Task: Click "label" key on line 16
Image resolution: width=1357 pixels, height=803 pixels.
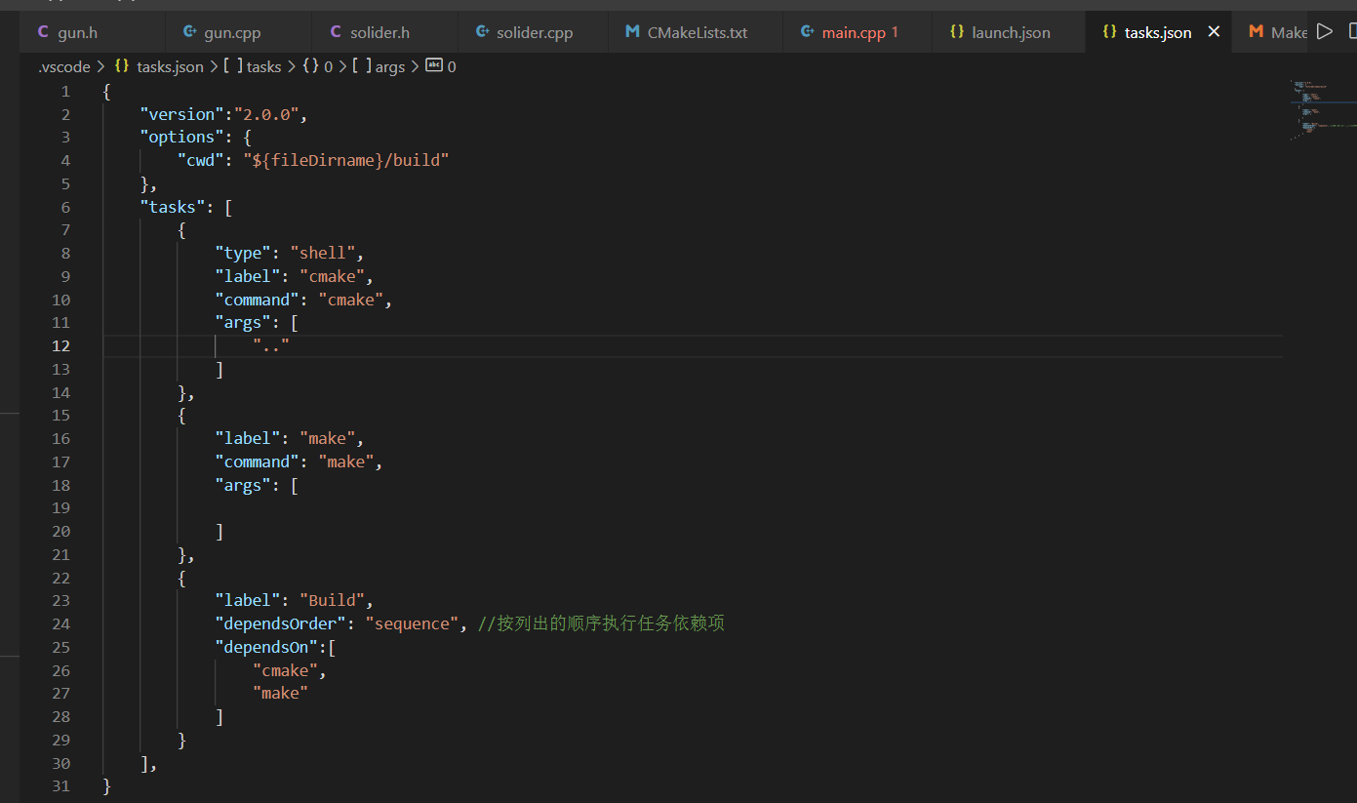Action: [248, 438]
